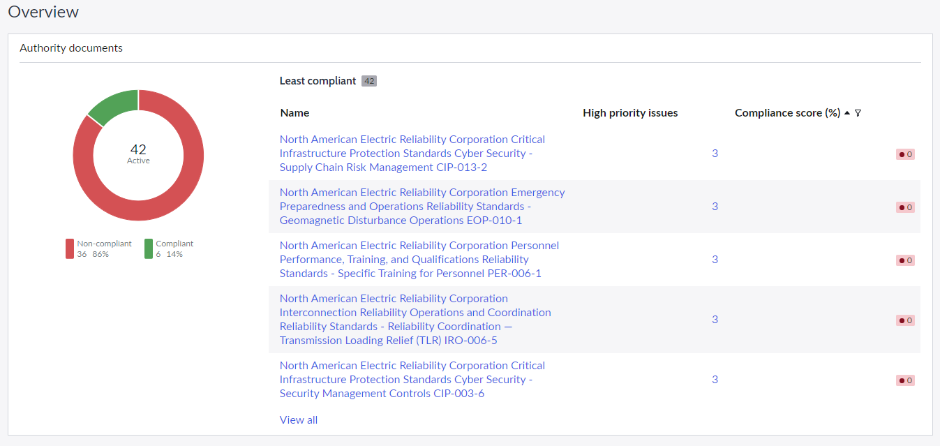Click the green Compliant legend swatch

(x=149, y=248)
